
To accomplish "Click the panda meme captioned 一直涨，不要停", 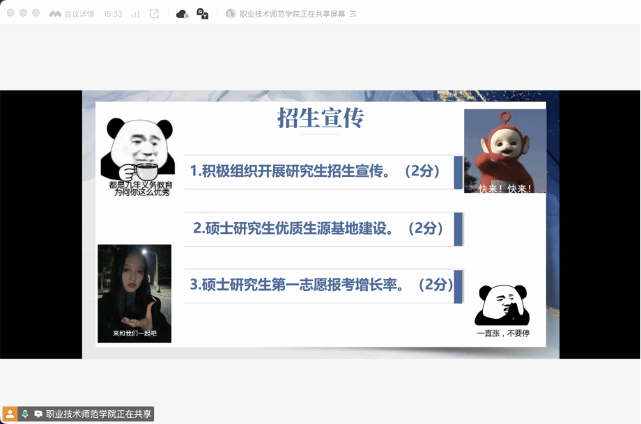I will pyautogui.click(x=503, y=311).
